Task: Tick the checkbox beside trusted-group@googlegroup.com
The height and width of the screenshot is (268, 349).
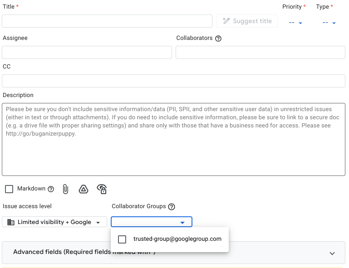Action: [x=122, y=239]
